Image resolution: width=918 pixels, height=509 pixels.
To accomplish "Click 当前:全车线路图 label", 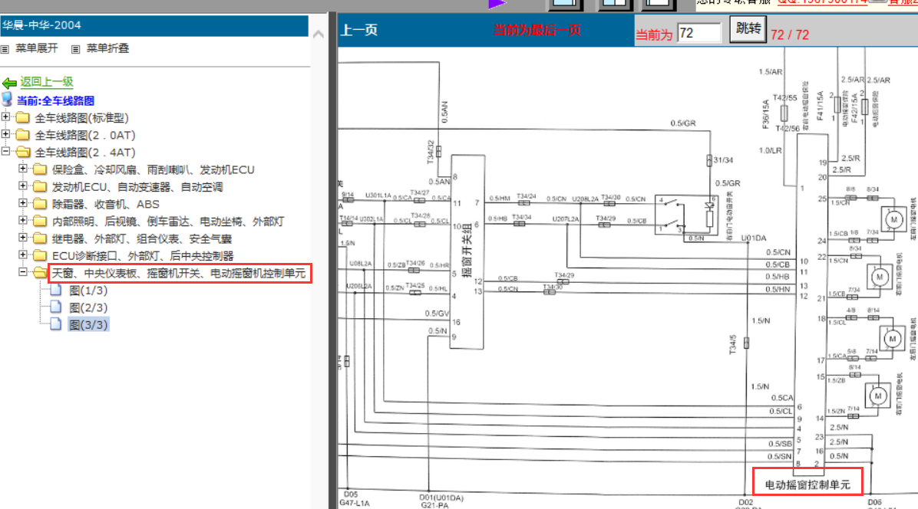I will (55, 100).
